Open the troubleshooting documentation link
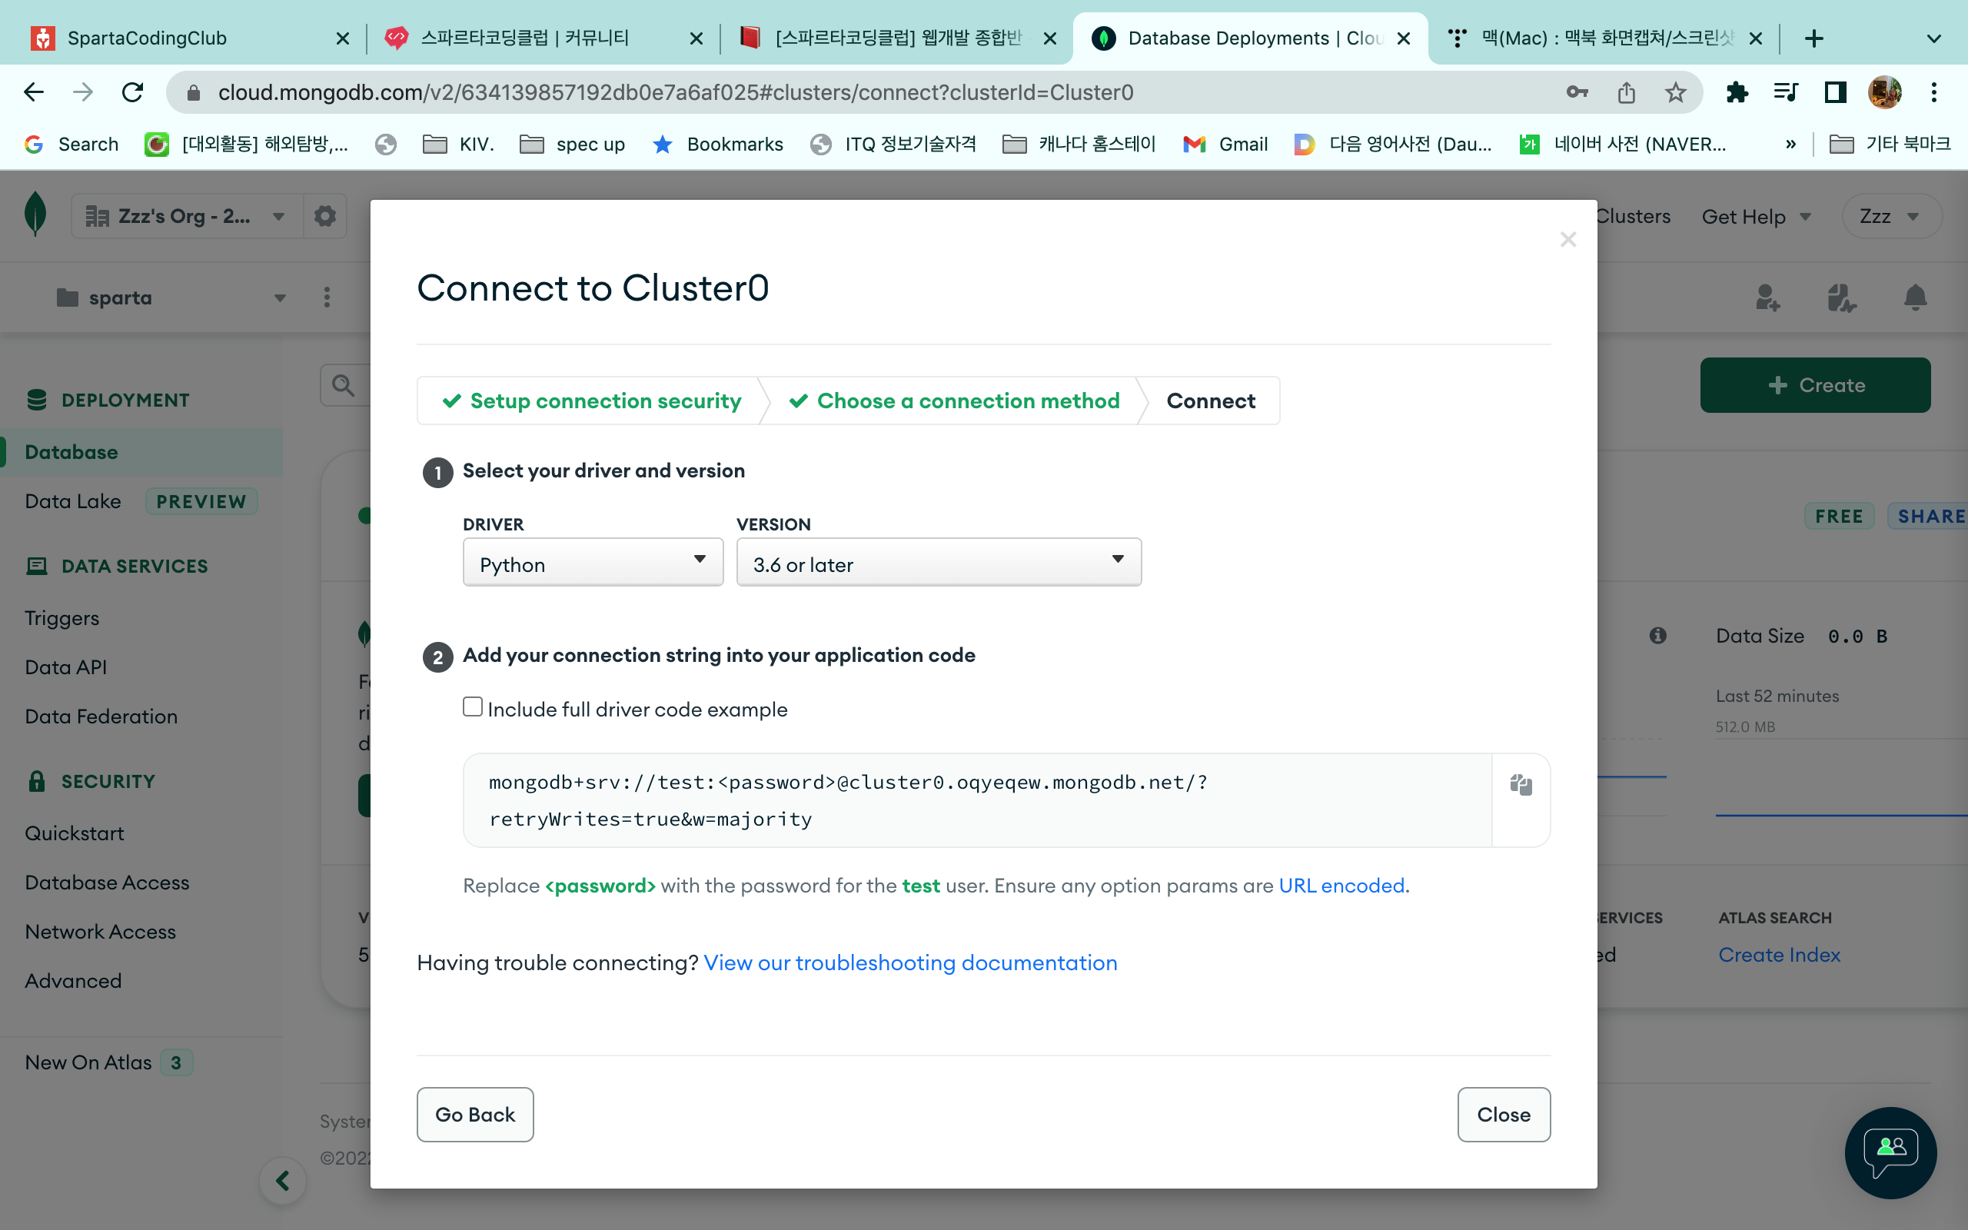The width and height of the screenshot is (1968, 1230). point(910,962)
